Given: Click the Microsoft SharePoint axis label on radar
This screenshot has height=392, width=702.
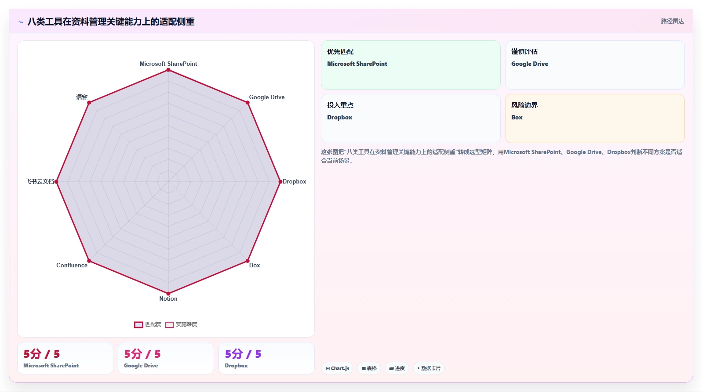Looking at the screenshot, I should pos(168,64).
